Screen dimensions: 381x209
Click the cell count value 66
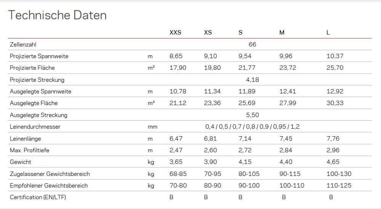252,45
